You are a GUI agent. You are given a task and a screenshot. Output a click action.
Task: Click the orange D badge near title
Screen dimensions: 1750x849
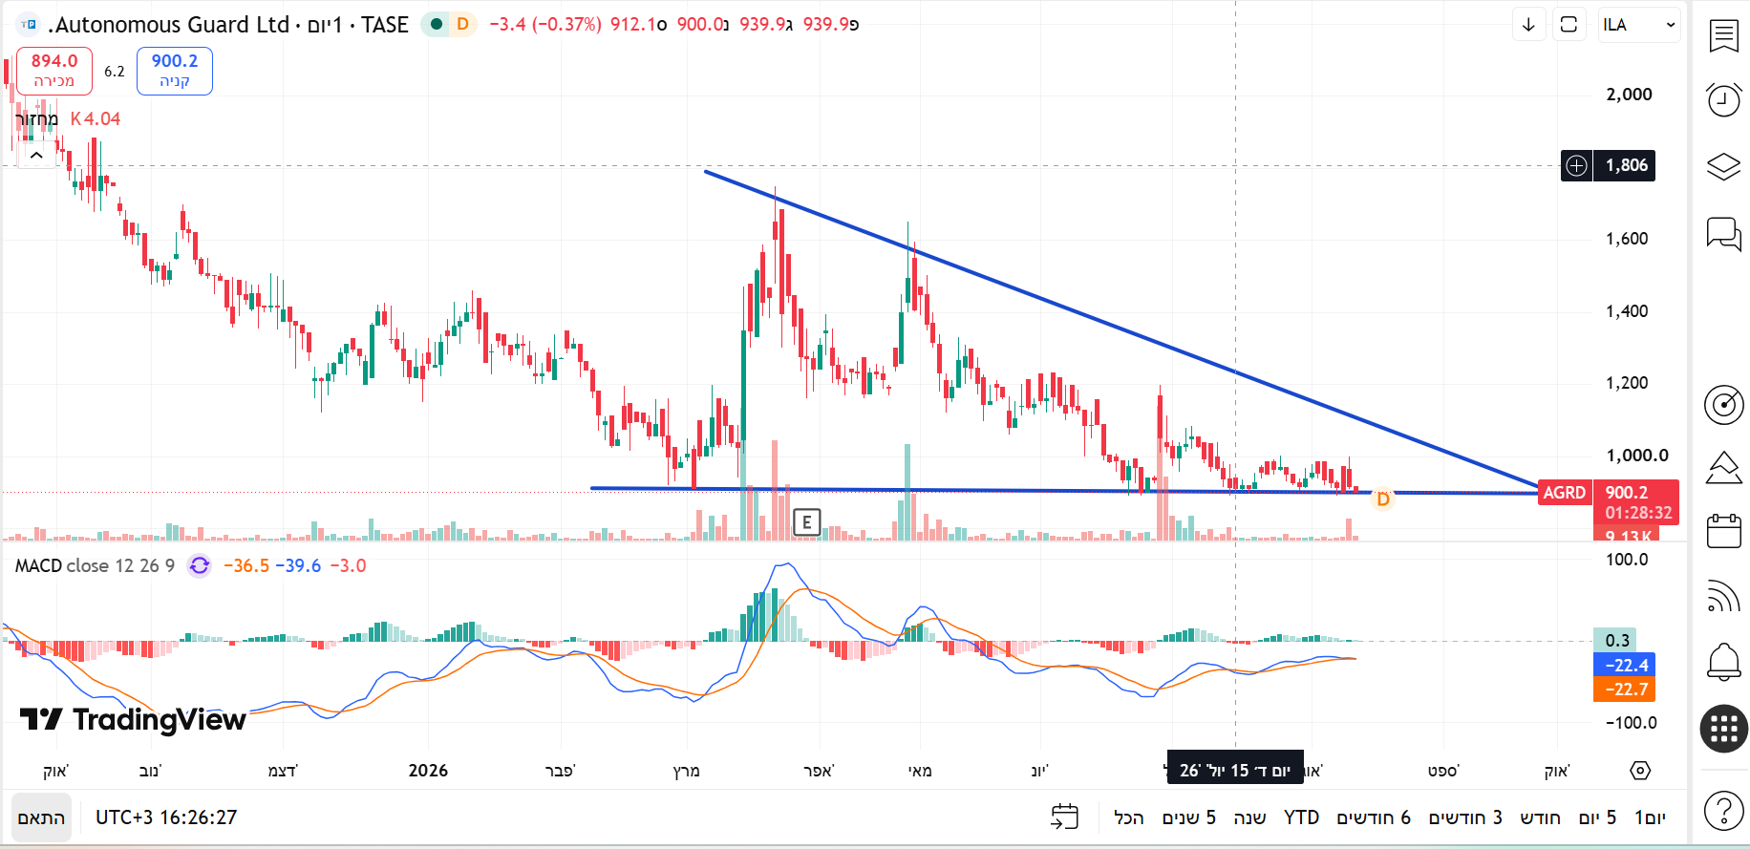462,24
